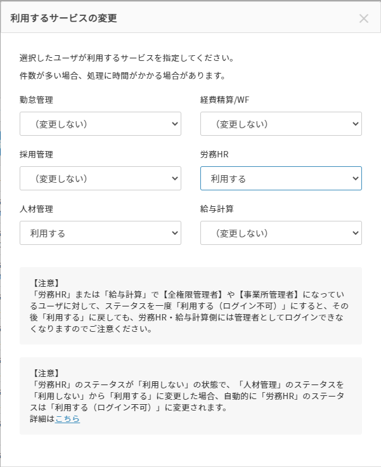Click the 経費精算/WF field label

pyautogui.click(x=229, y=100)
